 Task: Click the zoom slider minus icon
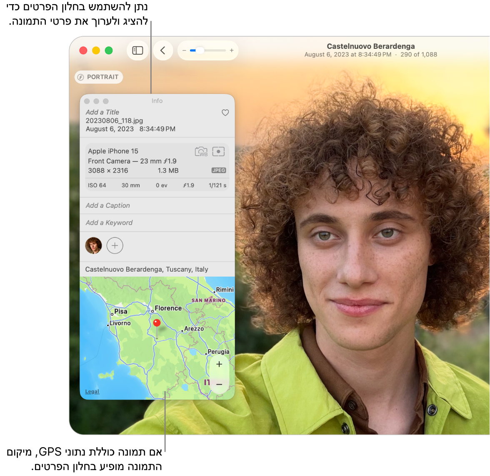click(x=184, y=50)
